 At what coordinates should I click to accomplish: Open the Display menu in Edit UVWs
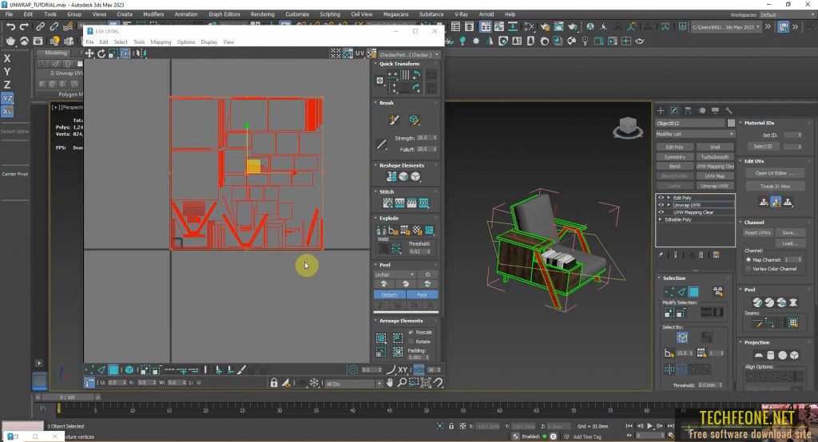tap(208, 42)
